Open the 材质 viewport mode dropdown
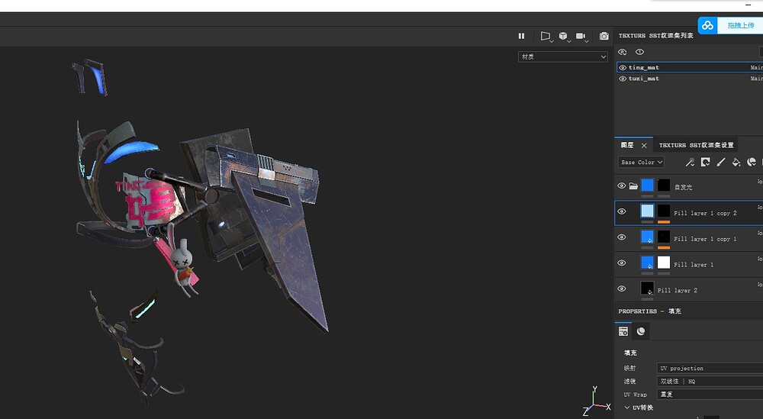763x419 pixels. click(563, 57)
